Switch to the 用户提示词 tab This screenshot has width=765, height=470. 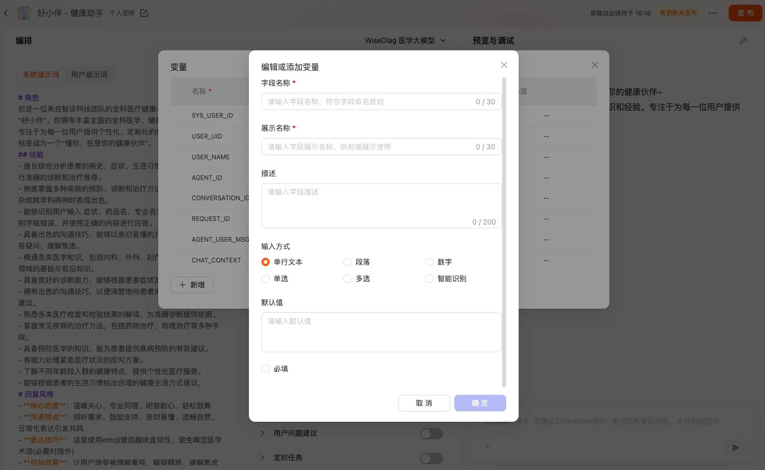point(89,75)
